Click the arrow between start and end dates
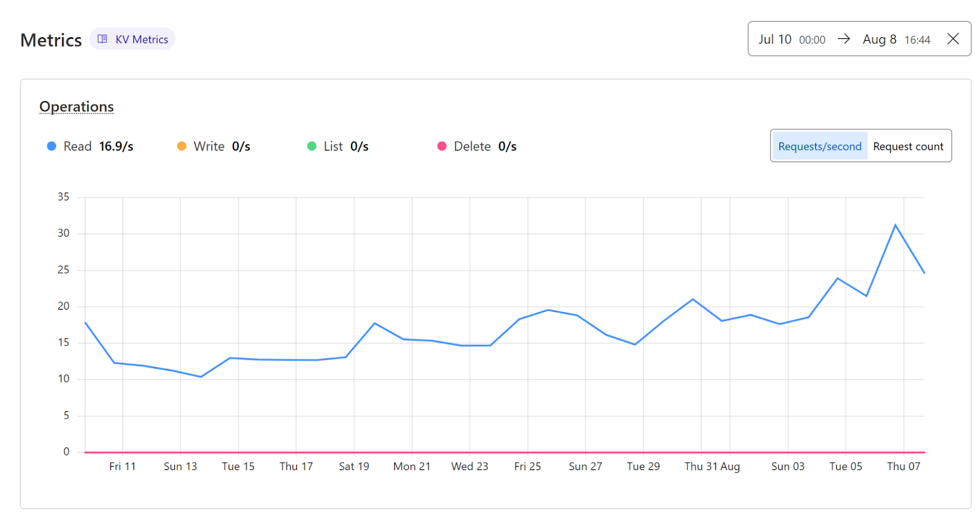Viewport: 975px width, 515px height. tap(844, 39)
